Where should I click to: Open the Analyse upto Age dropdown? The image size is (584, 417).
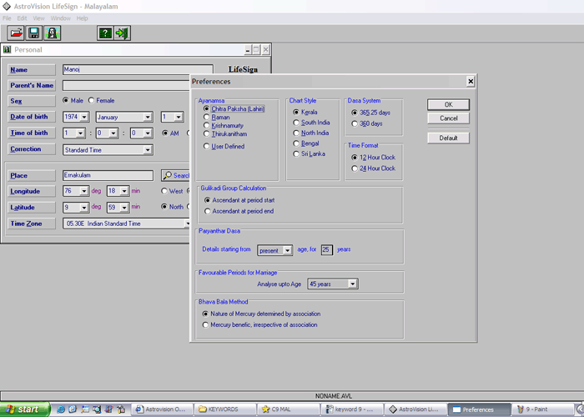(x=352, y=284)
